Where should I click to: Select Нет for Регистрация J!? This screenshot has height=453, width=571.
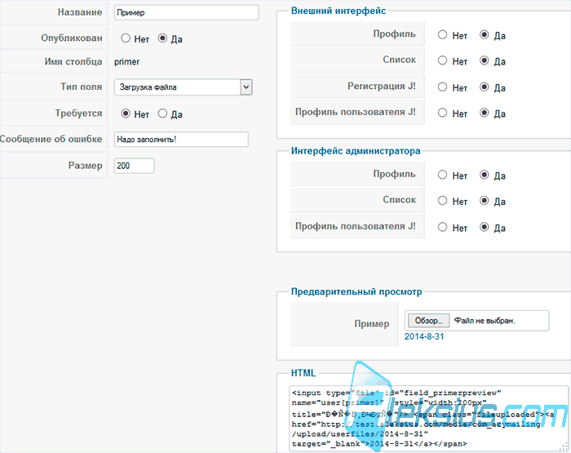point(442,87)
